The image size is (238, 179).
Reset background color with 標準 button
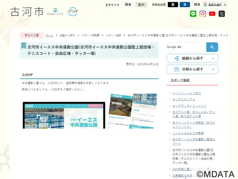tap(197, 5)
